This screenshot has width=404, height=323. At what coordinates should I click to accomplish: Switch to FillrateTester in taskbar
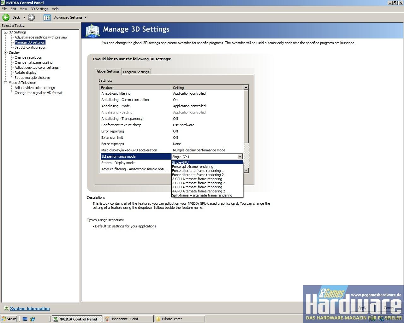(x=180, y=319)
